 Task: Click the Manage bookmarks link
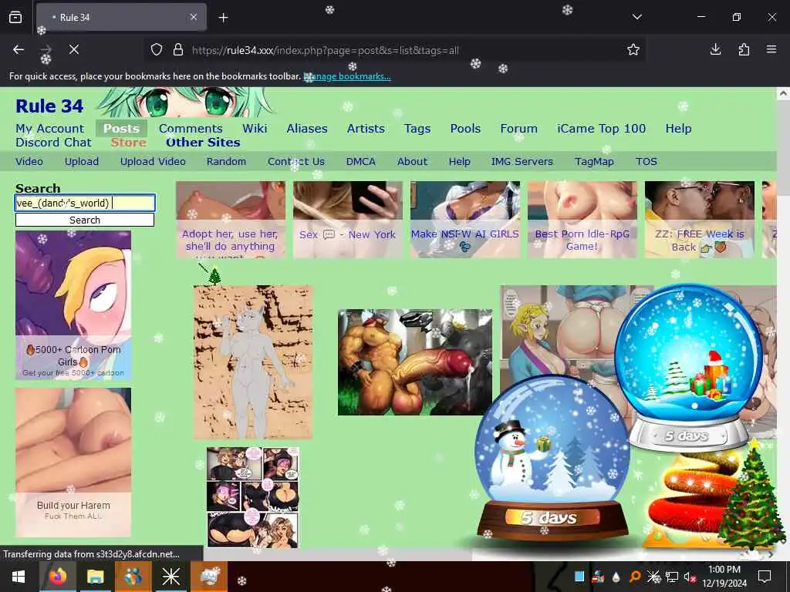coord(348,76)
